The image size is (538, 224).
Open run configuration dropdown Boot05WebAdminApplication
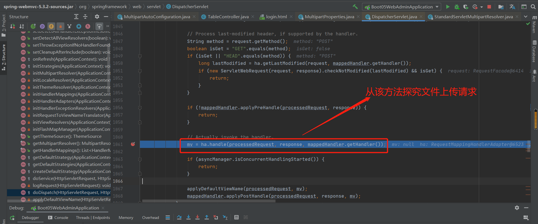pos(402,7)
